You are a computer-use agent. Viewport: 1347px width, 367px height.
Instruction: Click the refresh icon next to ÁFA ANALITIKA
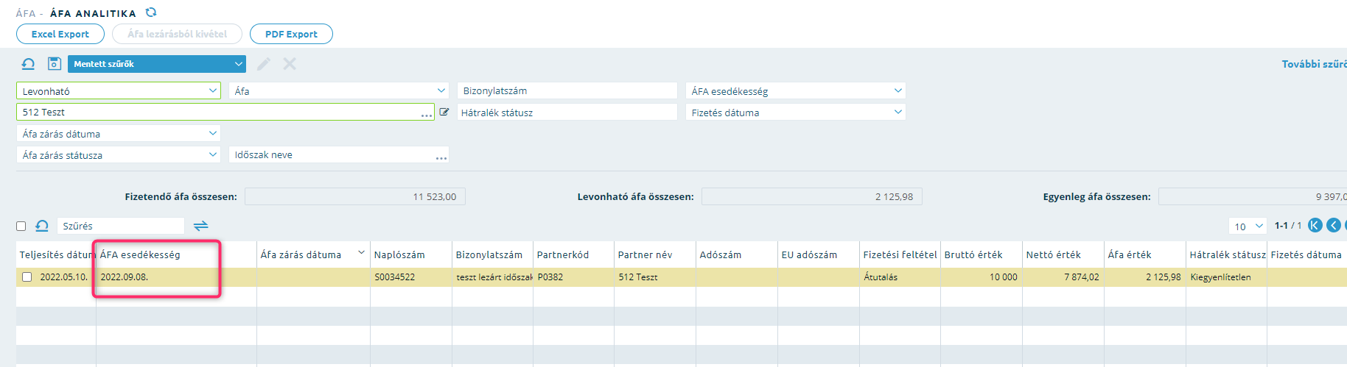[x=151, y=13]
